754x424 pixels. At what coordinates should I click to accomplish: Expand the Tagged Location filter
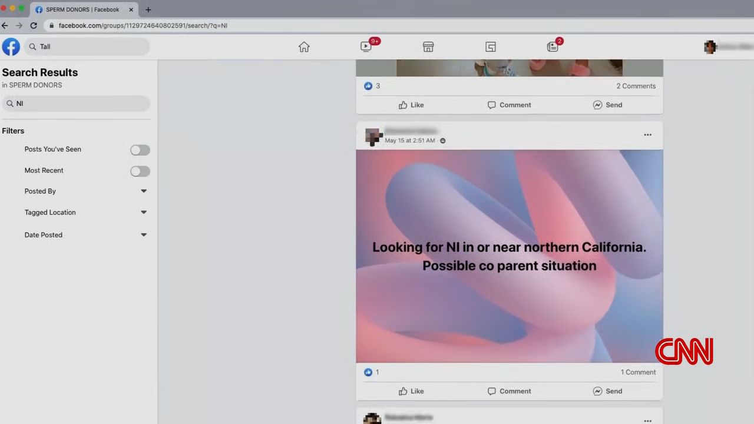point(143,213)
